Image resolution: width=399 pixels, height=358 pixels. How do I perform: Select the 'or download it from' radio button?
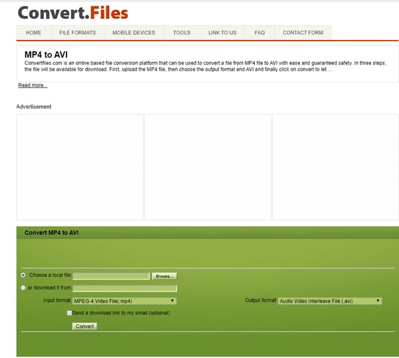click(x=23, y=287)
